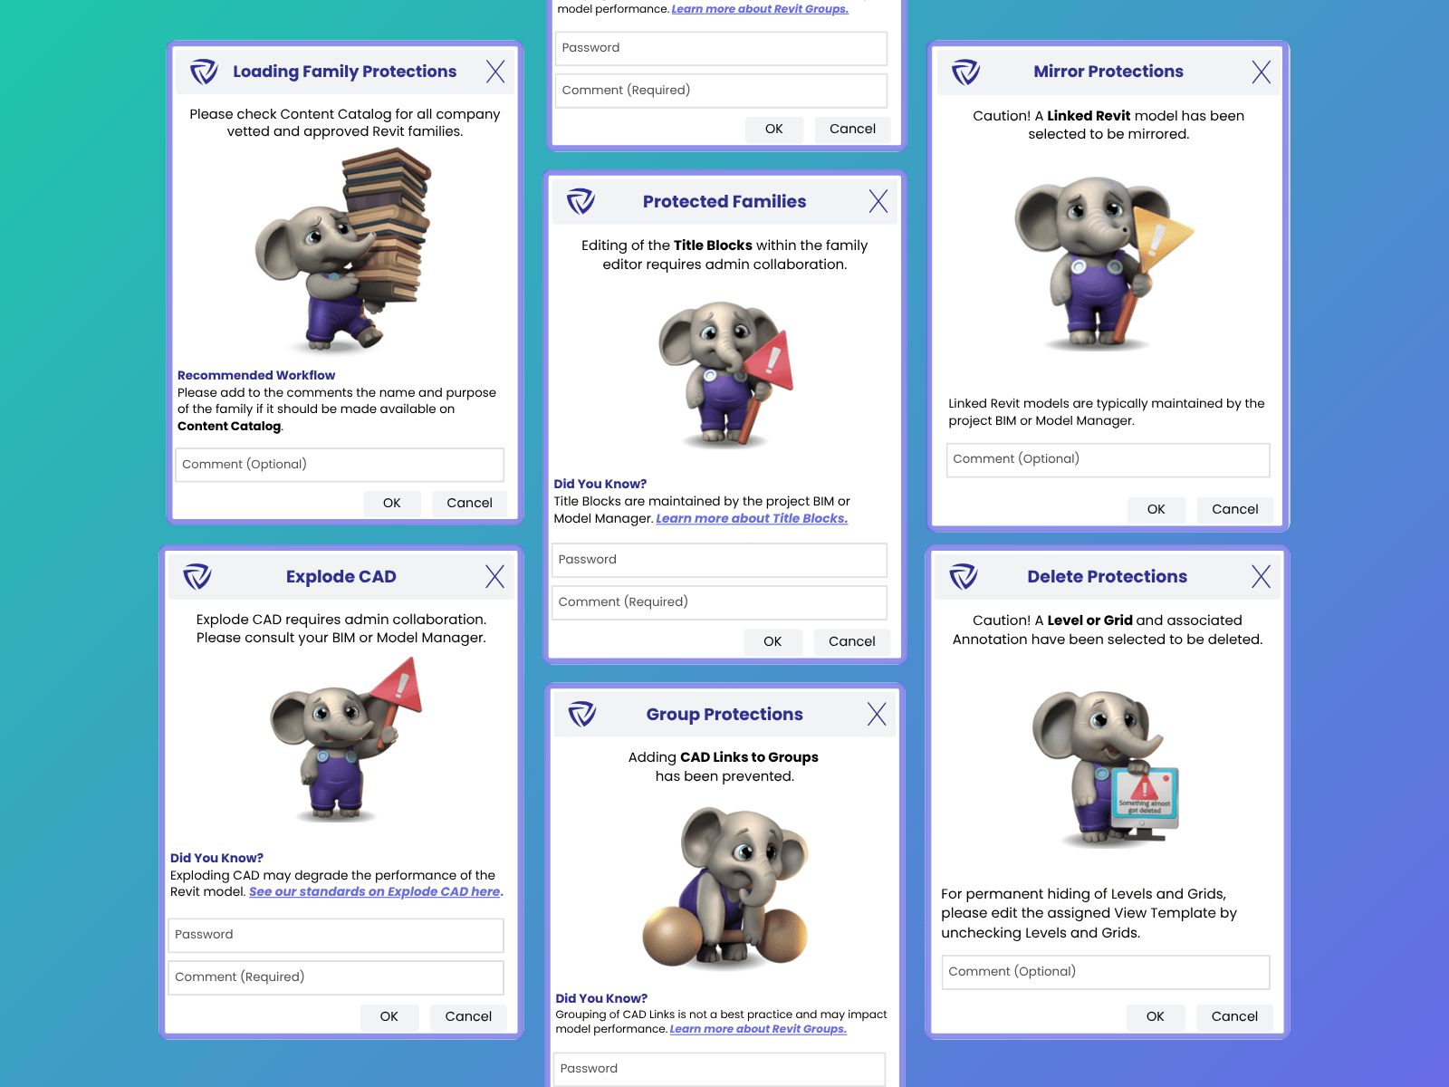Click the shield logo in Group Protections
The height and width of the screenshot is (1087, 1449).
point(582,714)
